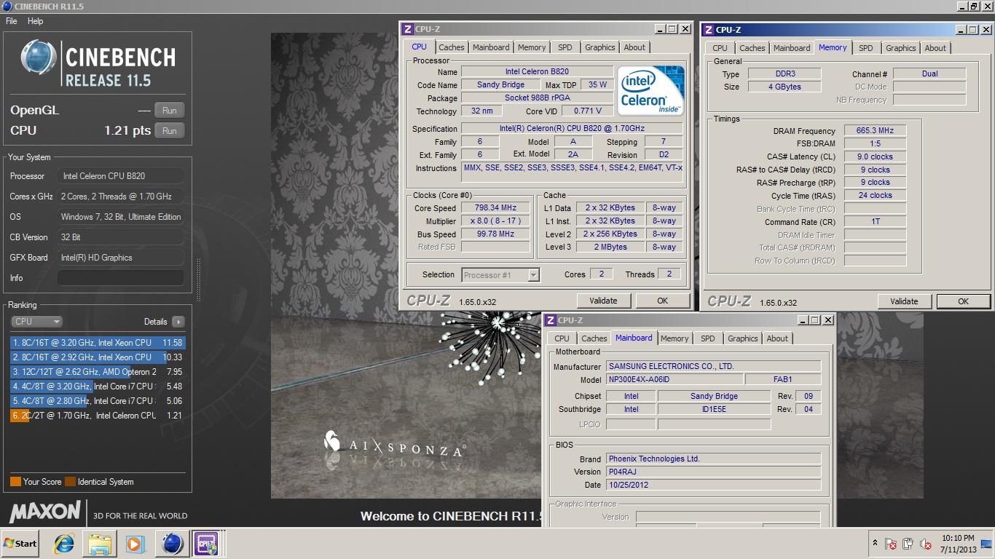Switch to CPU tab in the Memory CPU-Z window

pos(720,48)
